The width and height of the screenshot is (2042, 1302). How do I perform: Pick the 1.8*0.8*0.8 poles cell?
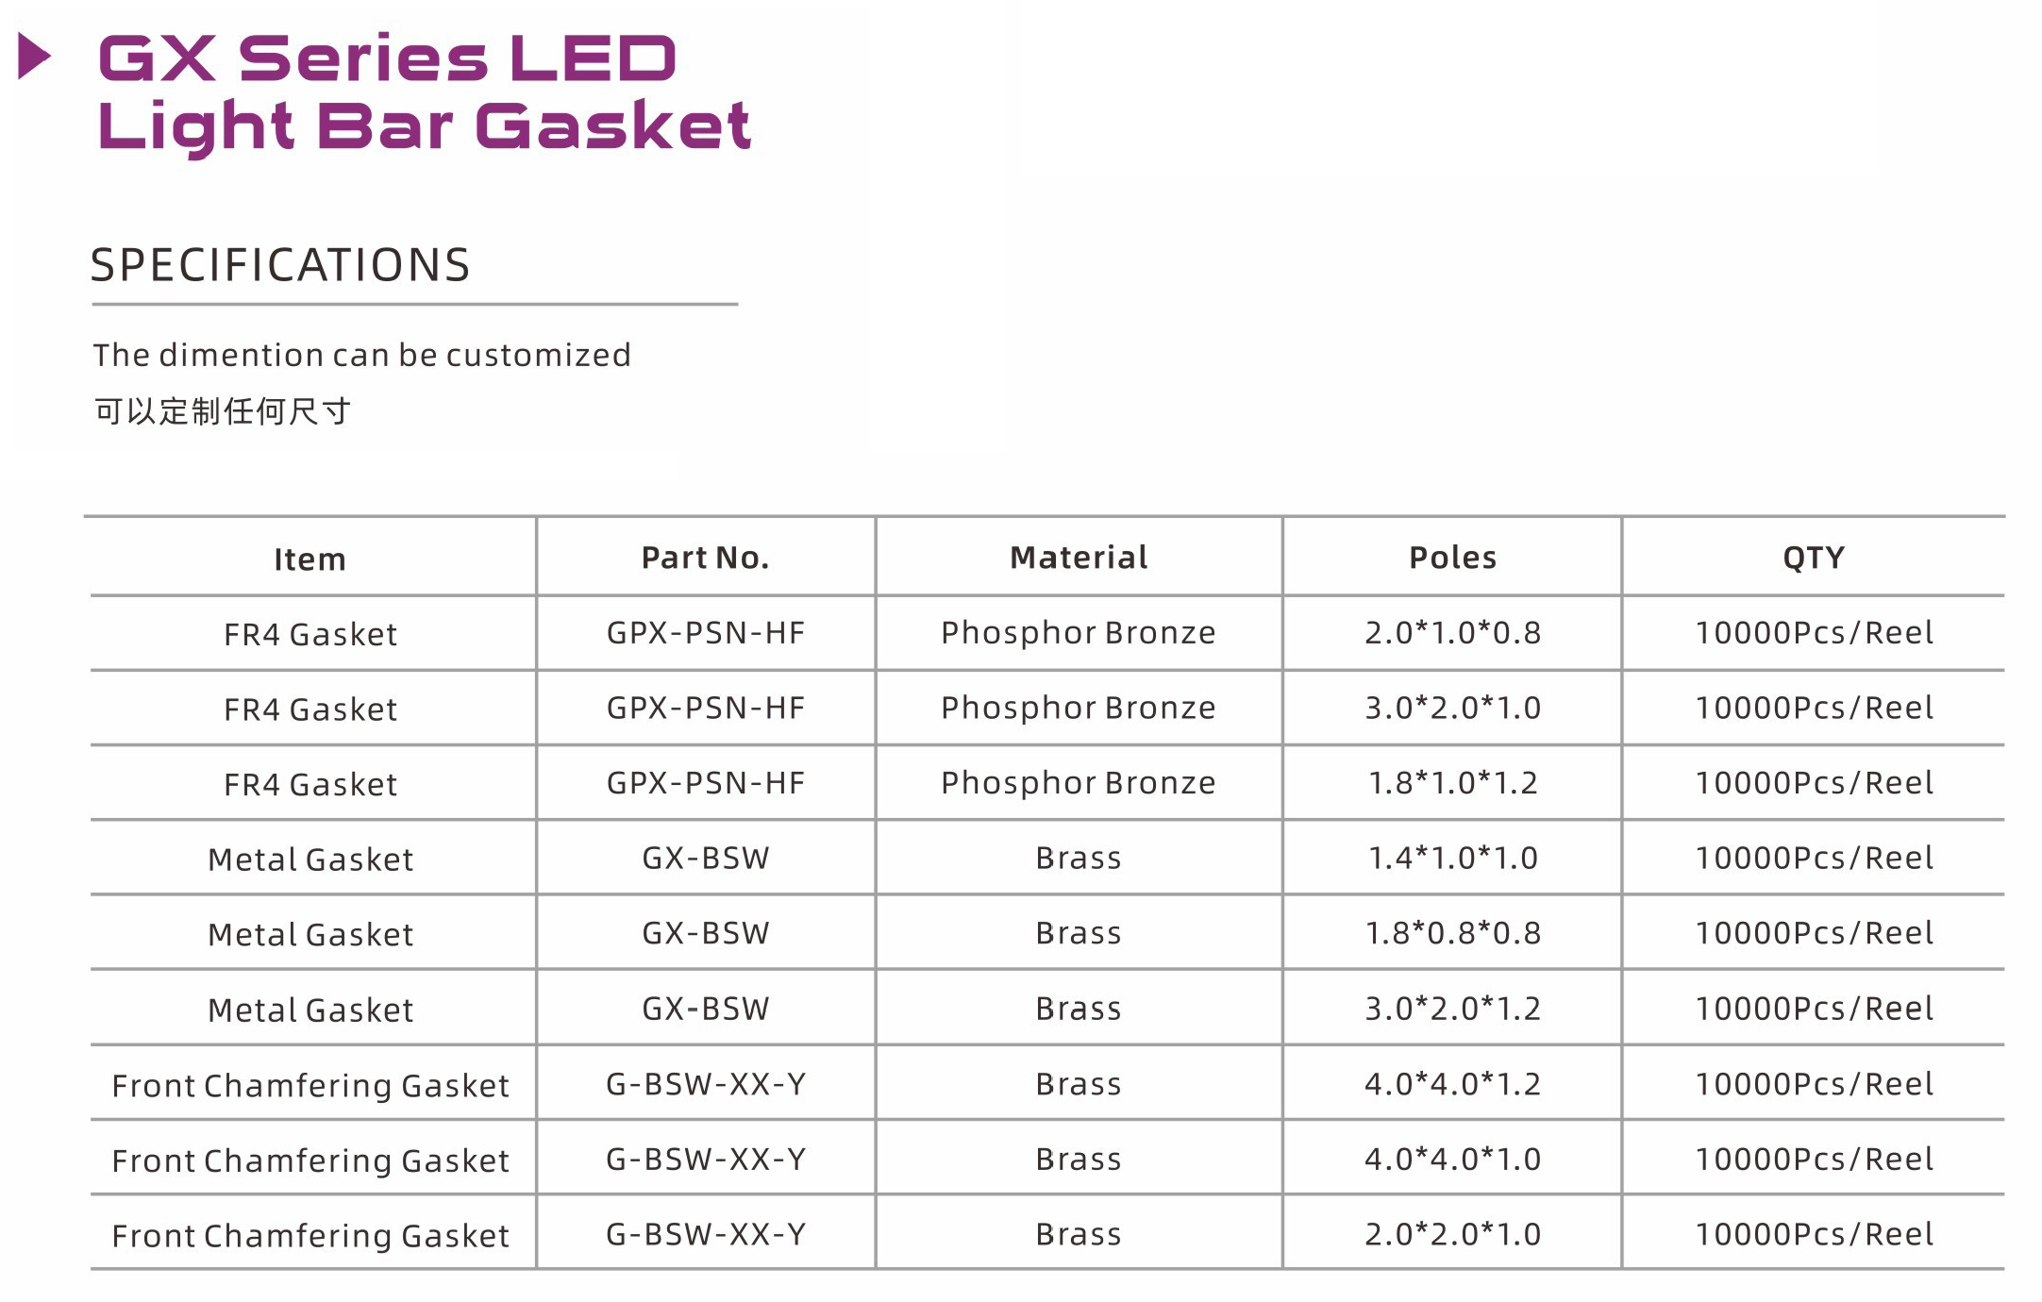coord(1452,933)
